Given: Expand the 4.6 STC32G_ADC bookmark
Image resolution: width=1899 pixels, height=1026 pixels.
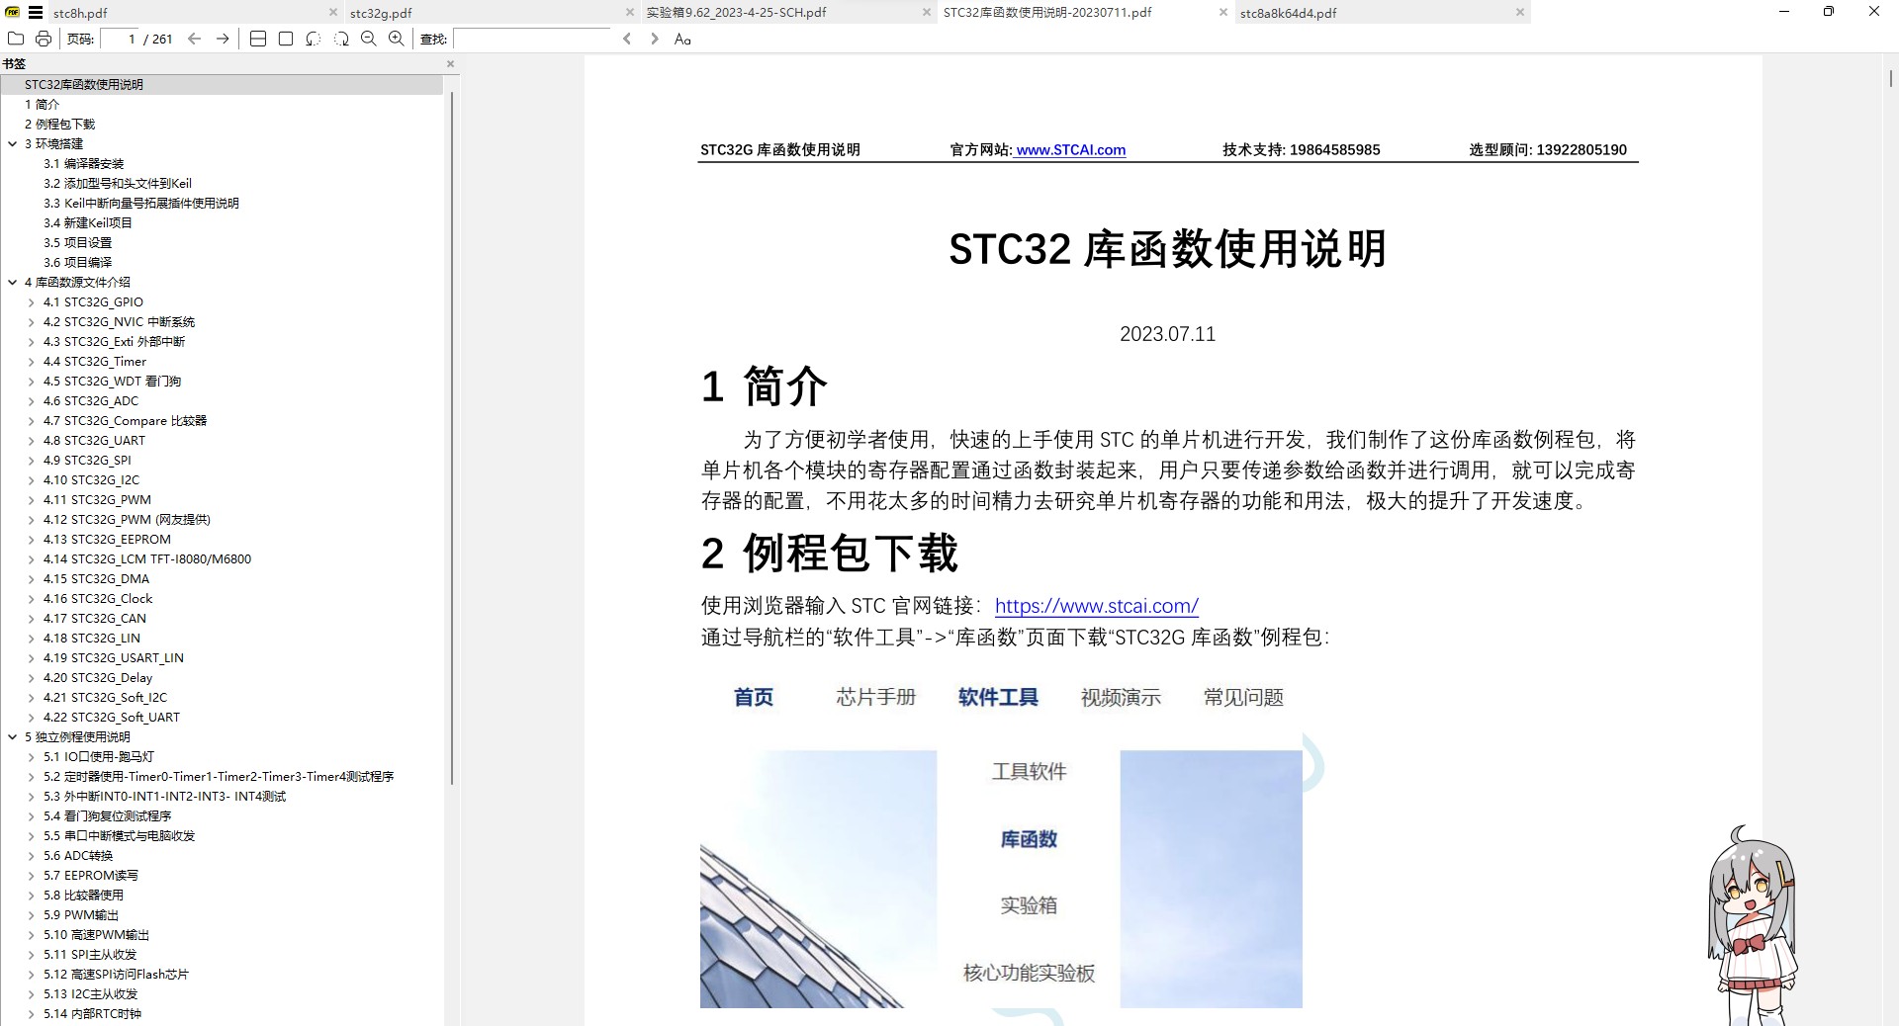Looking at the screenshot, I should 32,401.
